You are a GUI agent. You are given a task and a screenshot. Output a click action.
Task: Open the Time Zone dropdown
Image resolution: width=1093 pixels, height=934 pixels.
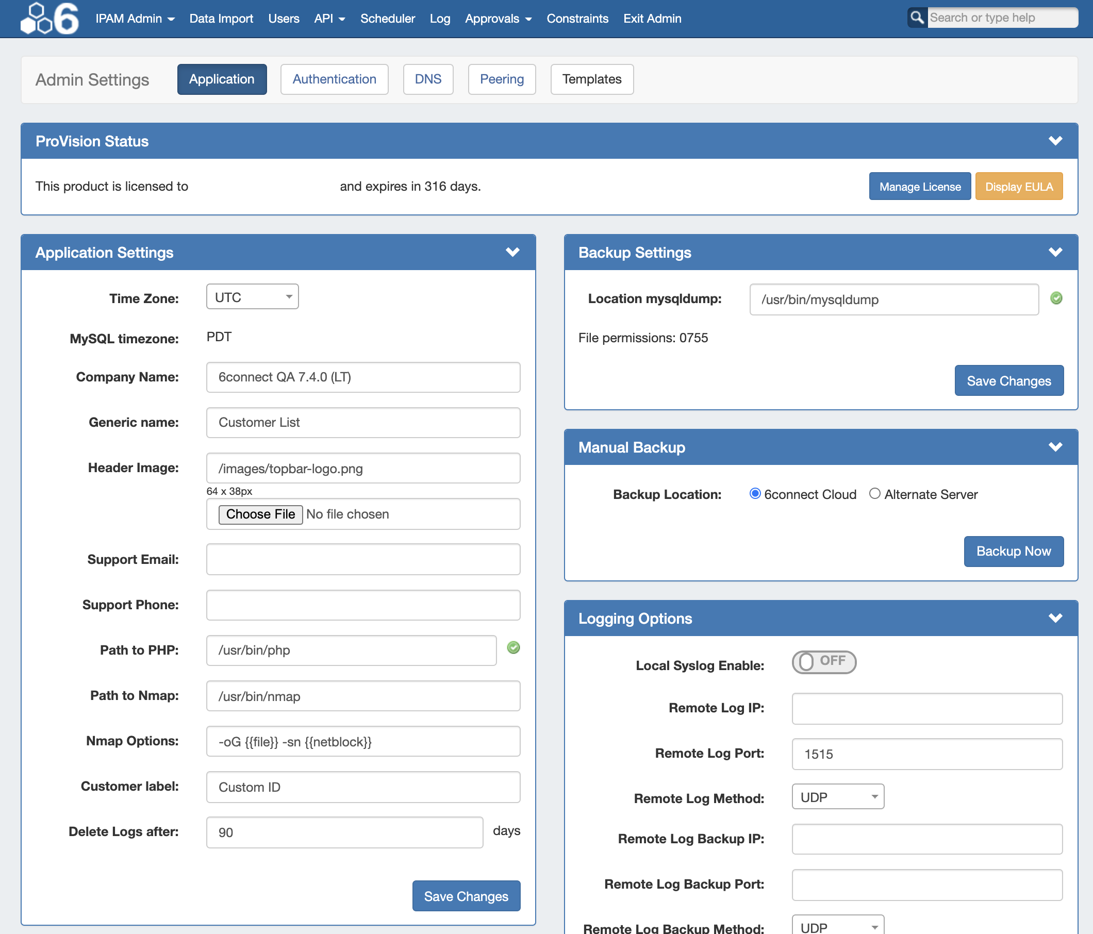252,297
